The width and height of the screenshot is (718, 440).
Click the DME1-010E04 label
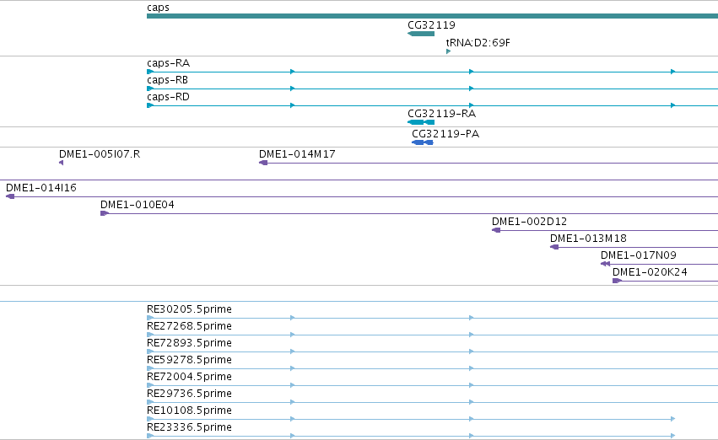138,205
